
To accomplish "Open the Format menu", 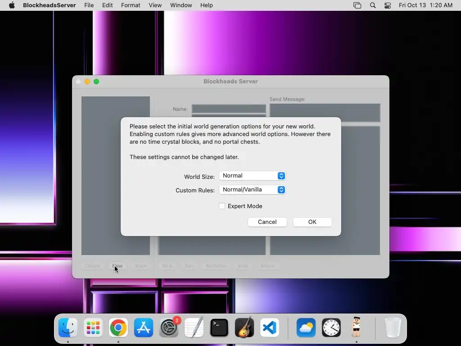I will [x=131, y=5].
